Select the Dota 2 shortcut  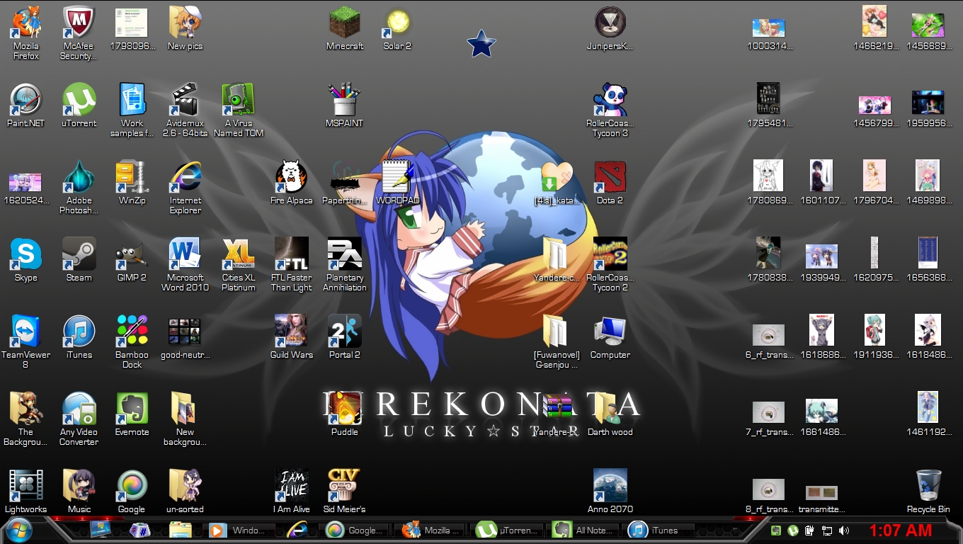coord(610,182)
